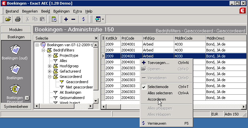The height and width of the screenshot is (128, 248).
Task: Open the Bestand menu
Action: [x=12, y=11]
